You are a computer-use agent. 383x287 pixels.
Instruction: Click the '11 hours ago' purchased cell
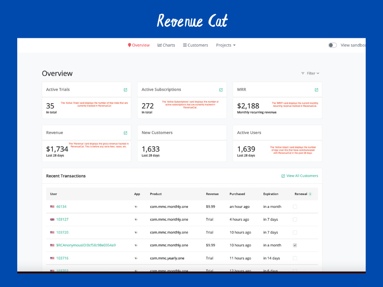(240, 258)
